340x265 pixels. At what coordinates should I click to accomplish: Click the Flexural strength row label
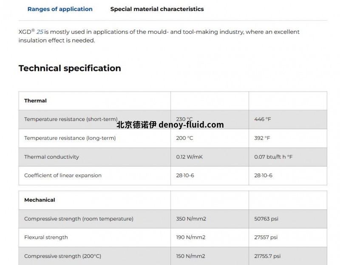[46, 237]
